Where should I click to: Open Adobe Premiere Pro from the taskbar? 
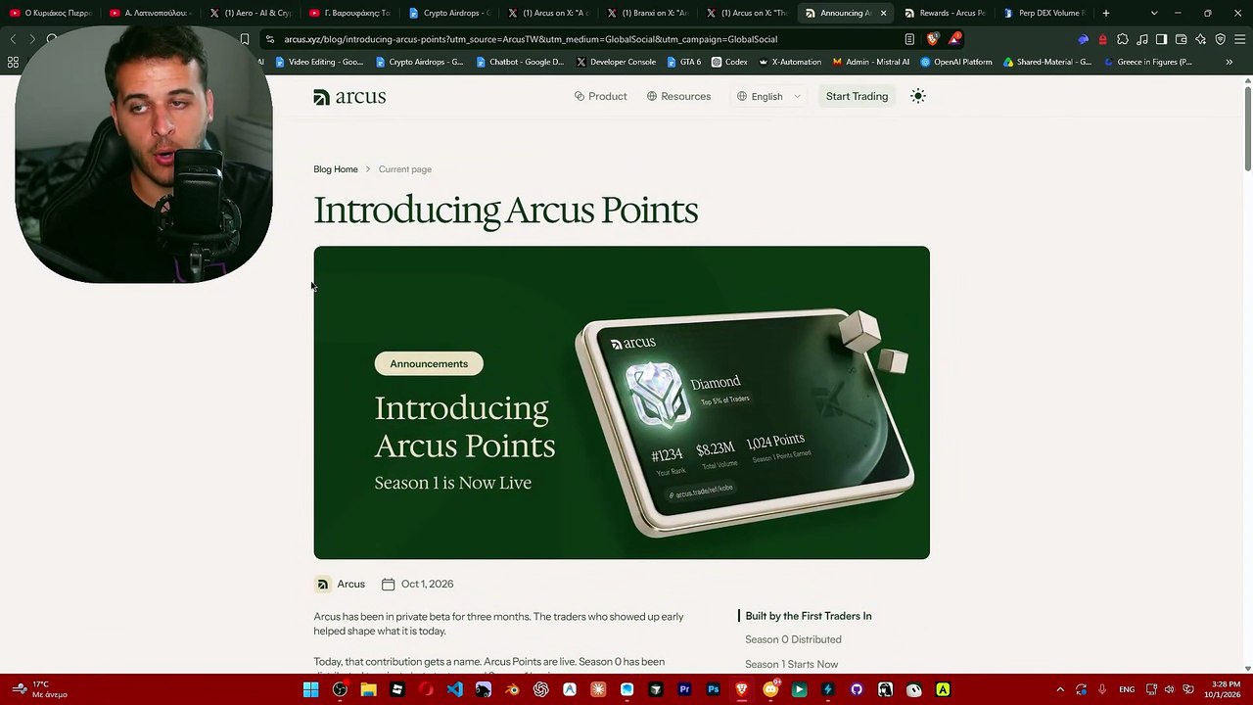click(684, 689)
